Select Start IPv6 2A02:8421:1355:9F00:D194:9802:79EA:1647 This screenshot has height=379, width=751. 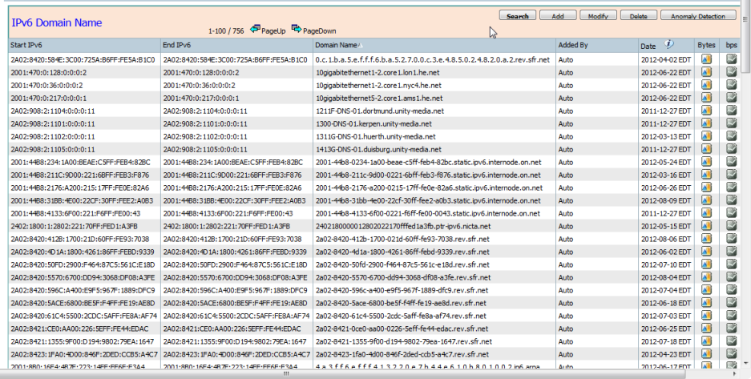point(83,341)
